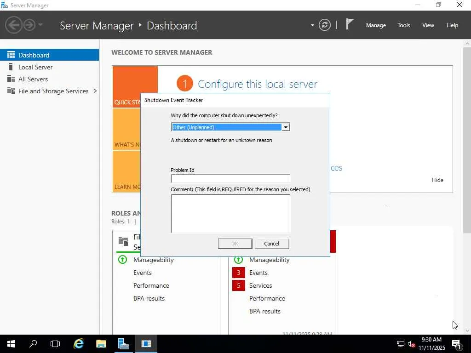
Task: Open Events in File and Storage tile
Action: [143, 273]
